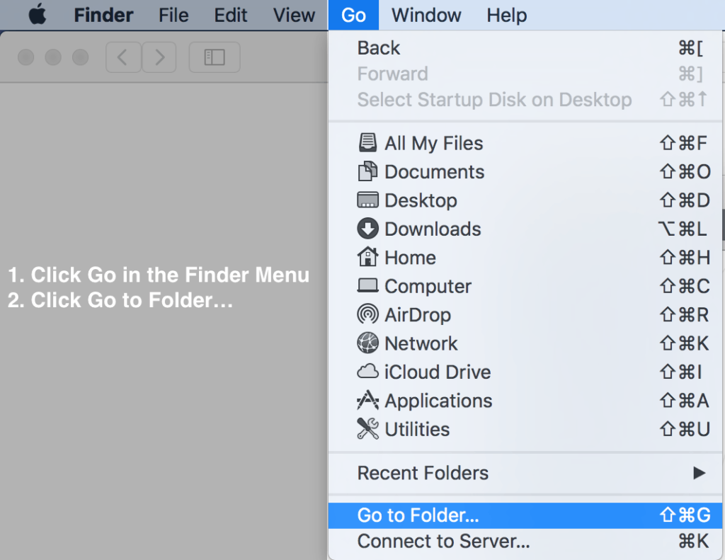Open the Window menu in menu bar
Image resolution: width=725 pixels, height=560 pixels.
426,15
